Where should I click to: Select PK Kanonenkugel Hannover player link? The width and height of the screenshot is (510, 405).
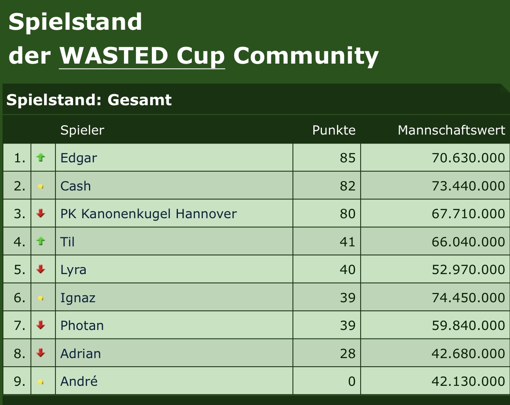(x=149, y=214)
